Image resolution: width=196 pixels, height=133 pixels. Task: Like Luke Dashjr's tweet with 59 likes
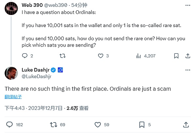point(98,125)
